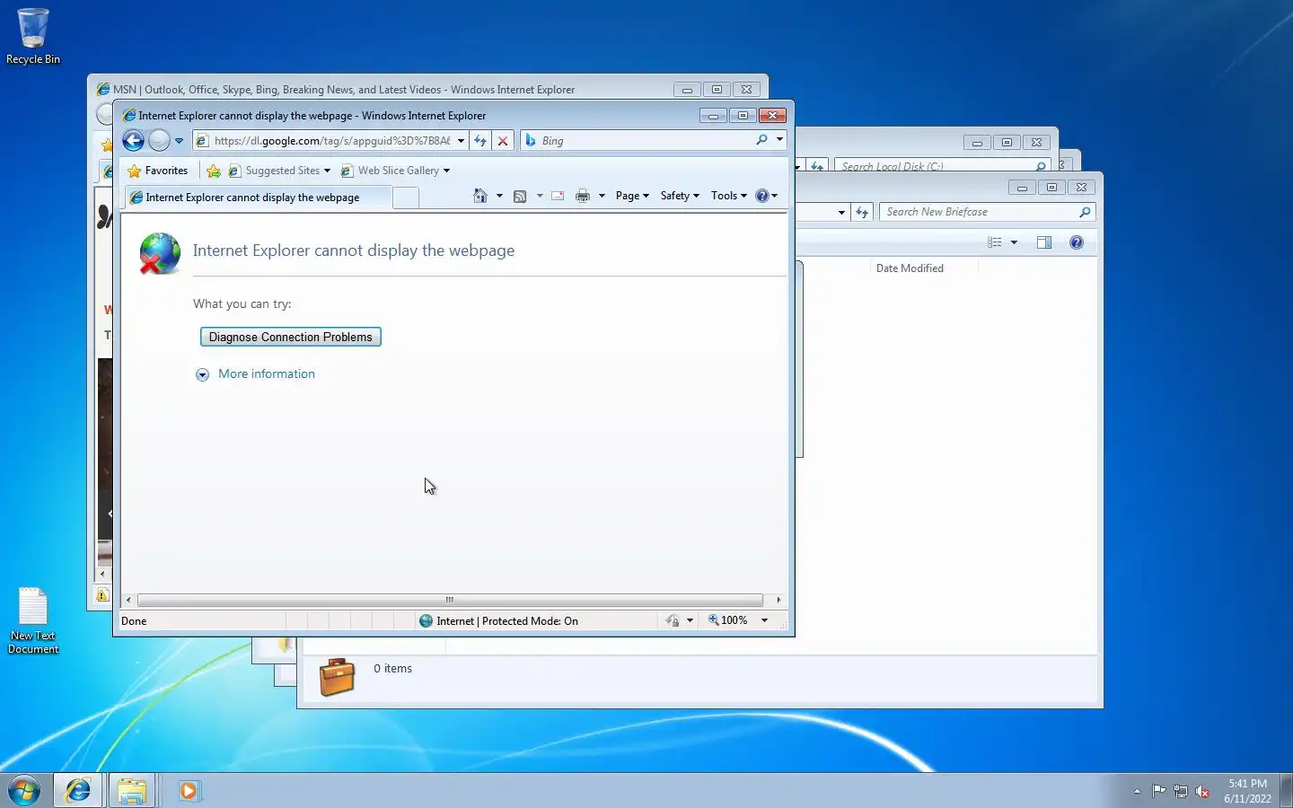This screenshot has height=808, width=1293.
Task: Expand the More information link
Action: [x=267, y=374]
